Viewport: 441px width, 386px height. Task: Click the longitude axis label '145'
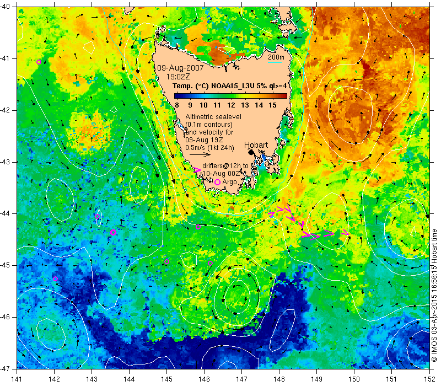(x=166, y=379)
